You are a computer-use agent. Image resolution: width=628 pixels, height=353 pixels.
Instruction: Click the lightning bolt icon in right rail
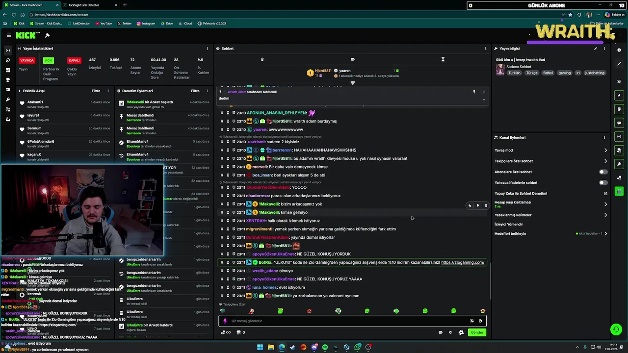click(619, 95)
